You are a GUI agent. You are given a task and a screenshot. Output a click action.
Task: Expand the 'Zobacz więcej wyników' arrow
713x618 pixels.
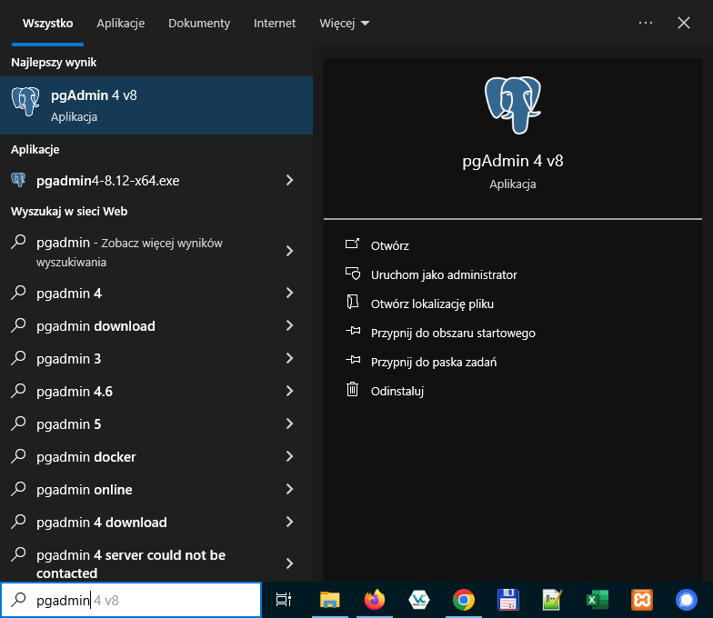tap(289, 251)
